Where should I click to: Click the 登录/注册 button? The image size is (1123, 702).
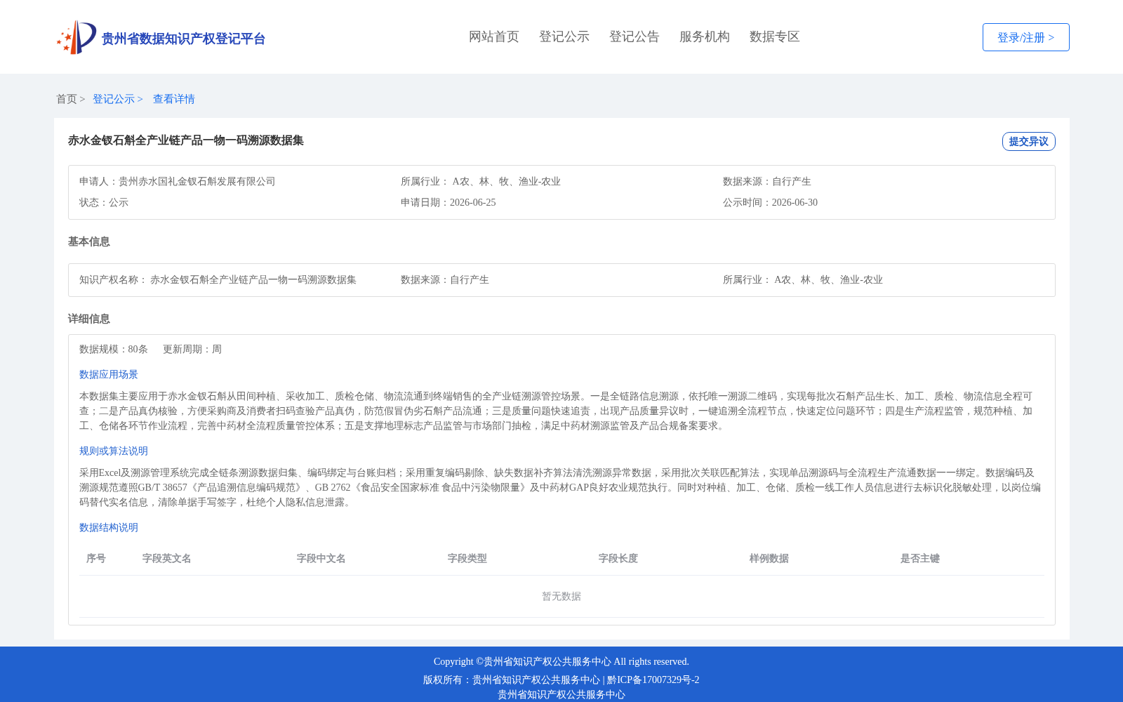1026,37
